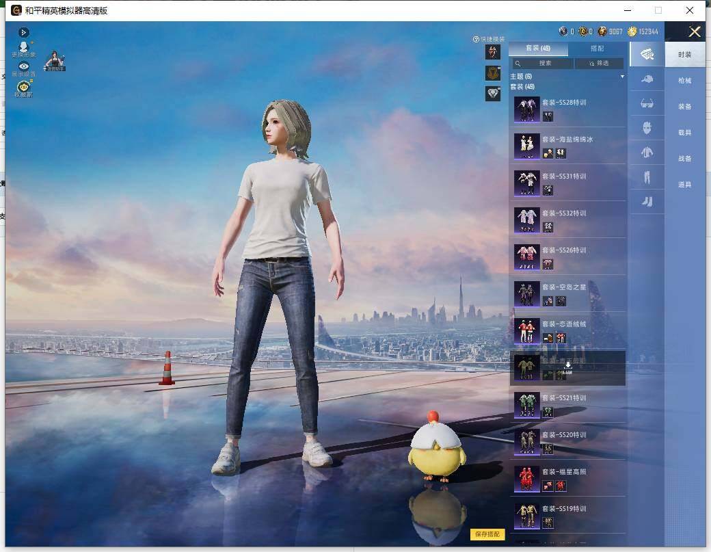
Task: Switch to the 搭配 tab
Action: [x=598, y=49]
